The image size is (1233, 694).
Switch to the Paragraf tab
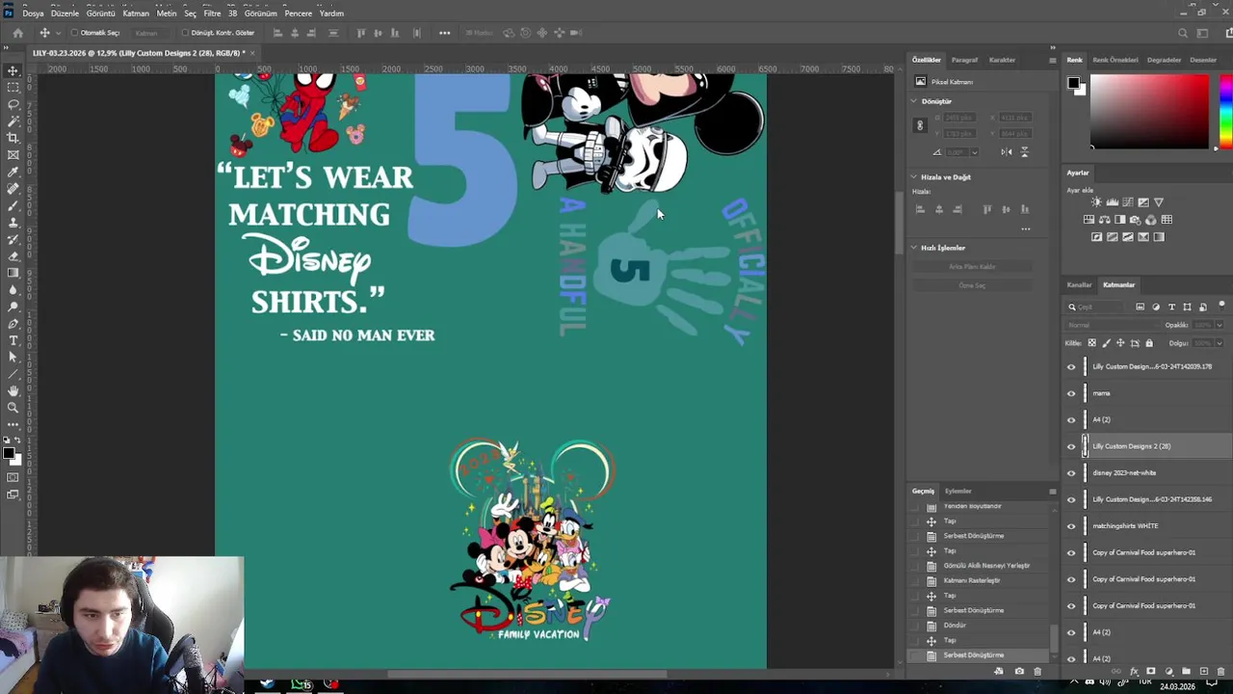click(964, 60)
